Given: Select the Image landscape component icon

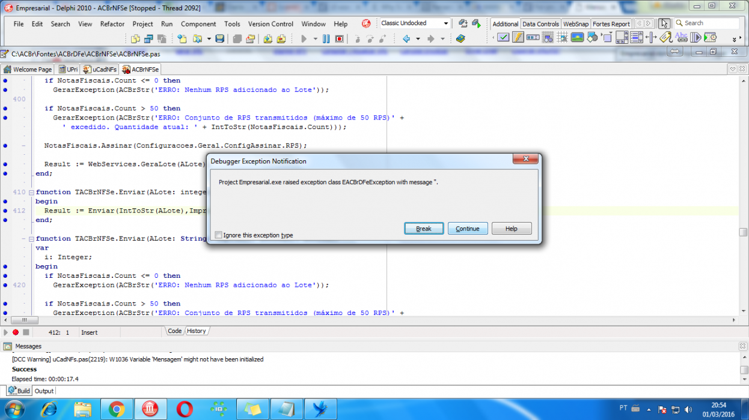Looking at the screenshot, I should pyautogui.click(x=577, y=37).
